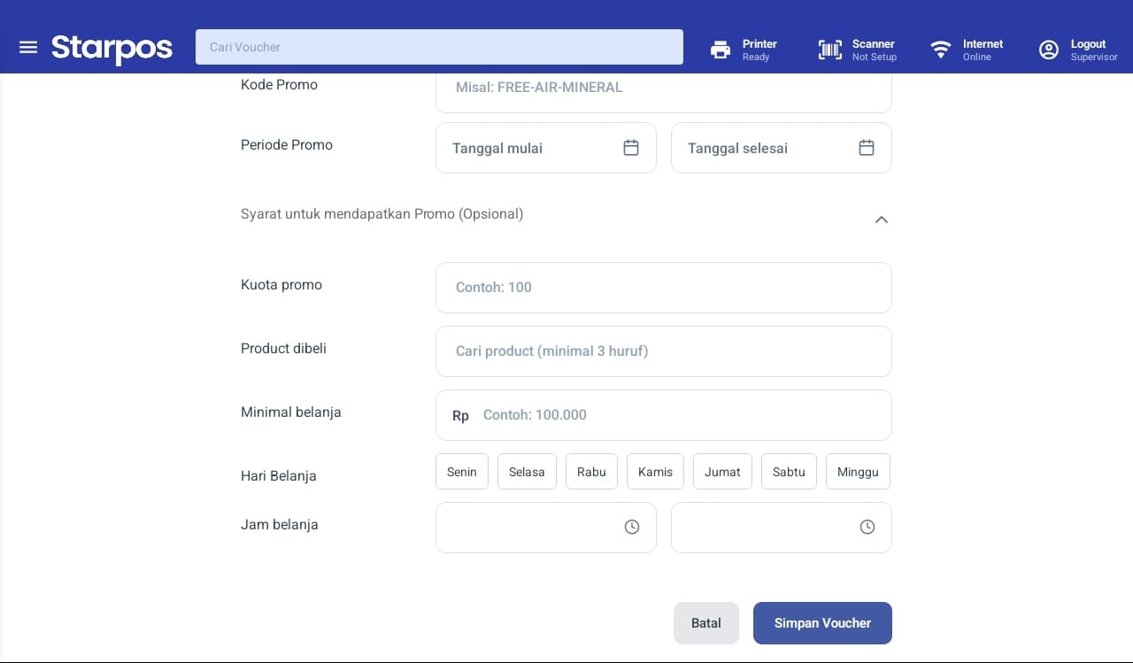Image resolution: width=1133 pixels, height=663 pixels.
Task: Click the Jam belanja label
Action: point(280,525)
